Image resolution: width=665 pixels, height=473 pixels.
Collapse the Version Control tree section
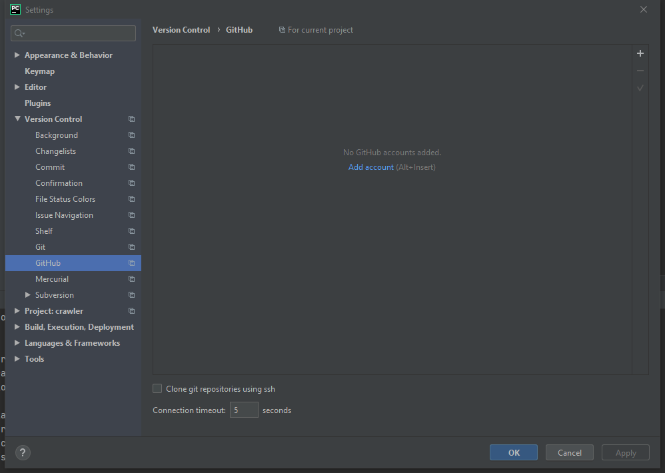click(17, 119)
